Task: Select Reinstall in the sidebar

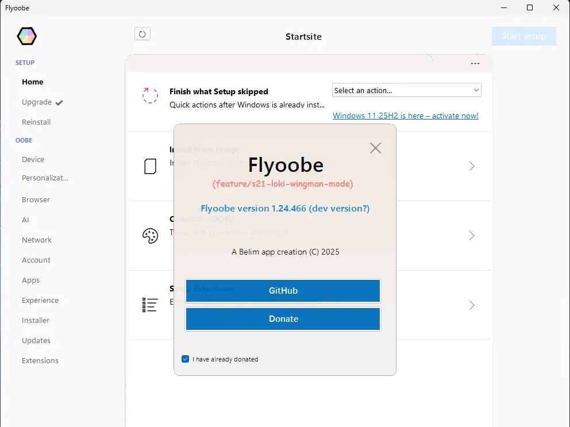Action: [x=36, y=122]
